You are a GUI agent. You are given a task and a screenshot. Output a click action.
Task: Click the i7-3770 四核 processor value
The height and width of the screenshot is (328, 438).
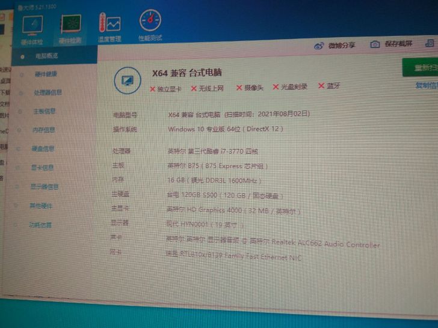coord(213,151)
